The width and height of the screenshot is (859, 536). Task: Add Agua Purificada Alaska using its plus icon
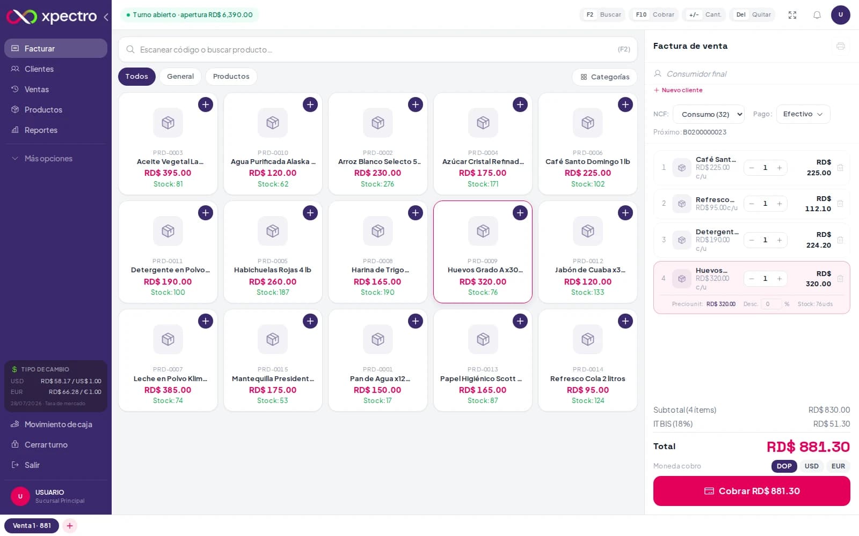tap(310, 105)
